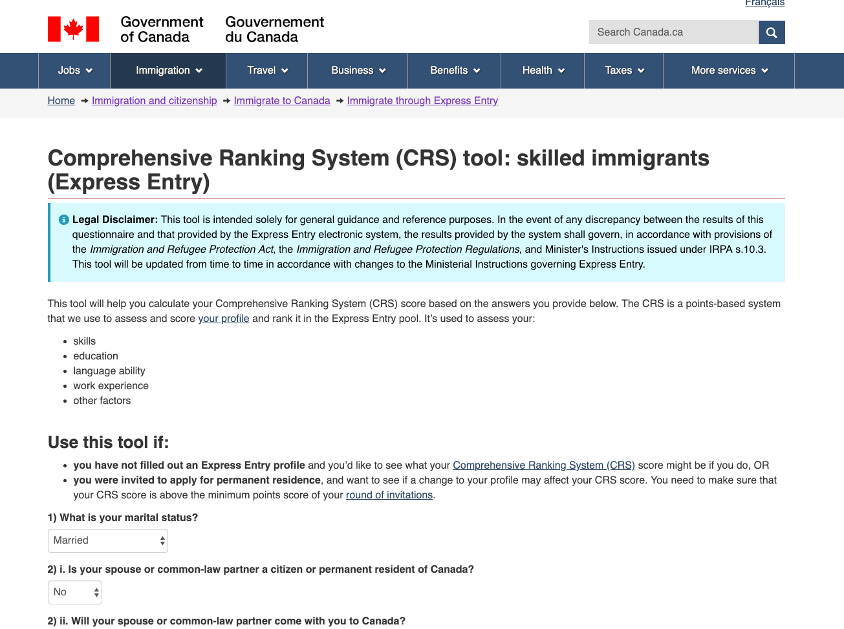Open the Benefits menu
Image resolution: width=844 pixels, height=629 pixels.
455,70
